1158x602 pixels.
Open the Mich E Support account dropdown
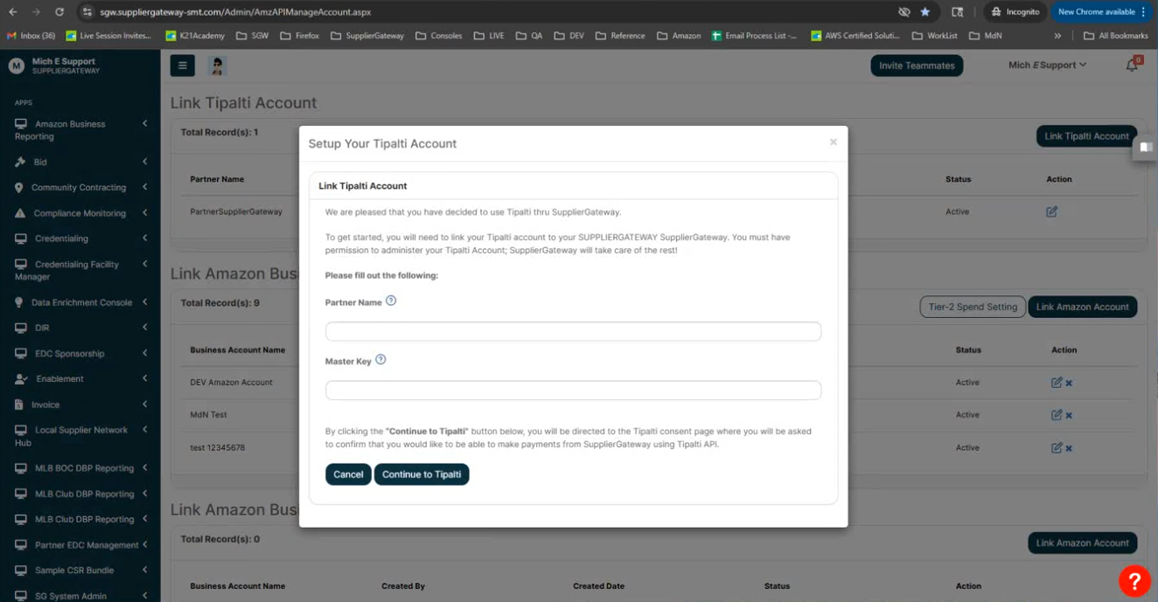(1046, 65)
